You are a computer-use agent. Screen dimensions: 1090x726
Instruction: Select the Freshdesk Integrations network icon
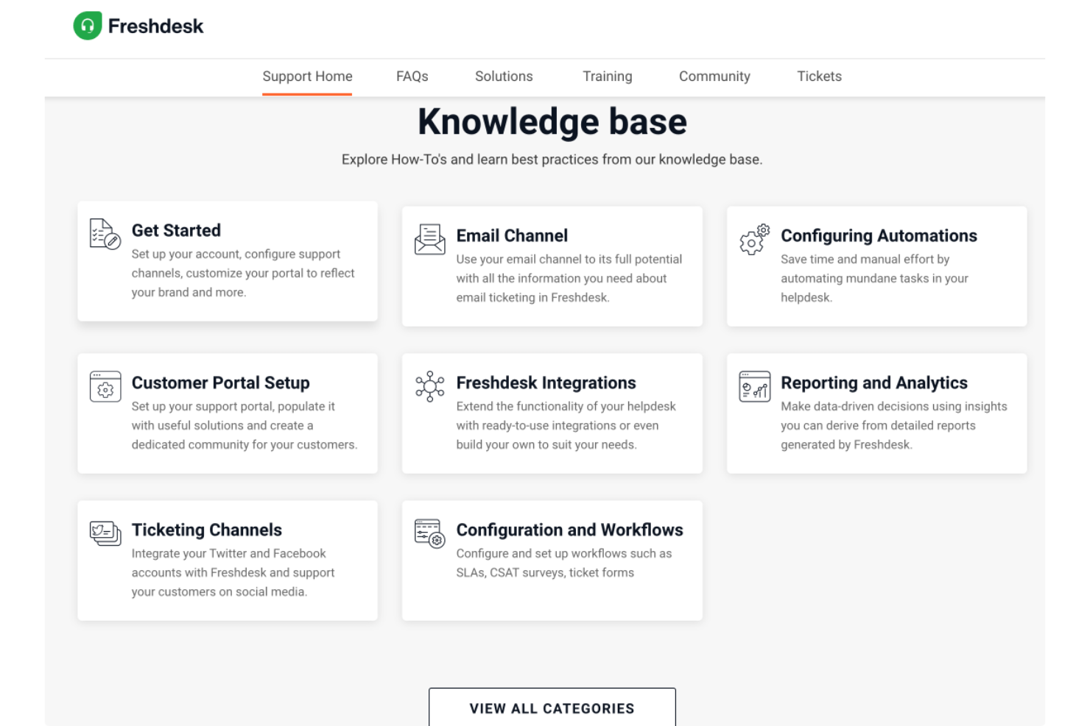[x=429, y=386]
